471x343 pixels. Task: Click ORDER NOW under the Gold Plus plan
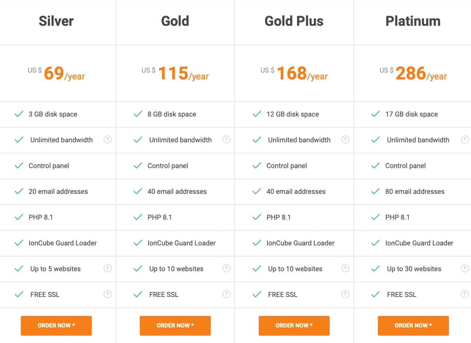[x=294, y=325]
